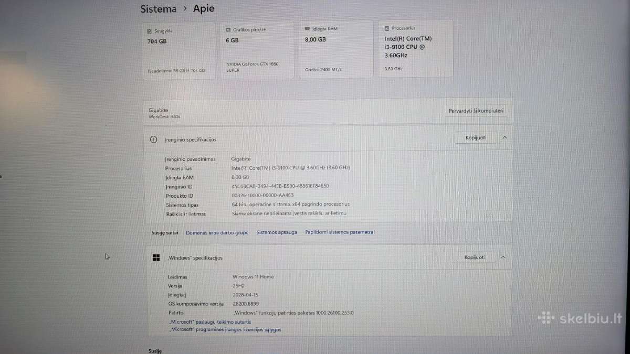Open the Saugykla 704 GB card

178,50
